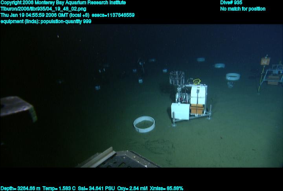Click the large white ring nearest the camera
The height and width of the screenshot is (191, 283).
click(x=144, y=124)
